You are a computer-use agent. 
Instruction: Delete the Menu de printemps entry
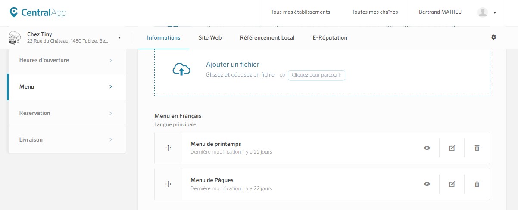[477, 148]
